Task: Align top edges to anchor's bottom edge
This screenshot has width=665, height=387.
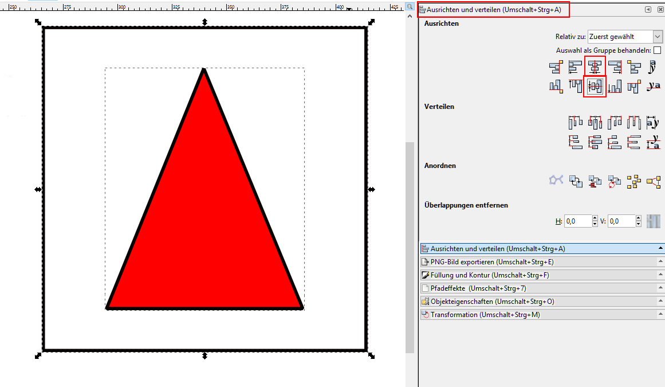Action: (634, 87)
